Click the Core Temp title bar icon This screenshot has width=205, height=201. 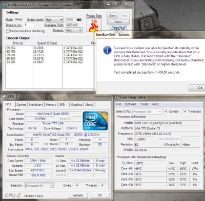coord(117,98)
